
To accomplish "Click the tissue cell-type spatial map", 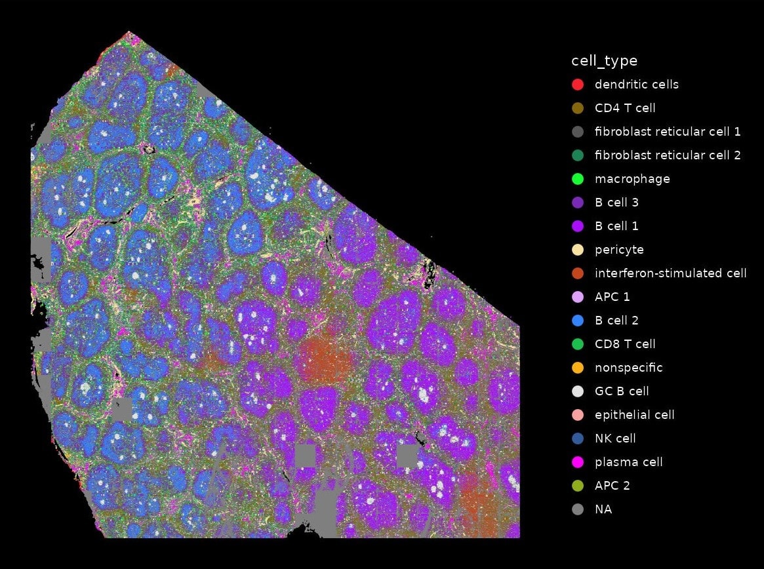I will pyautogui.click(x=275, y=285).
